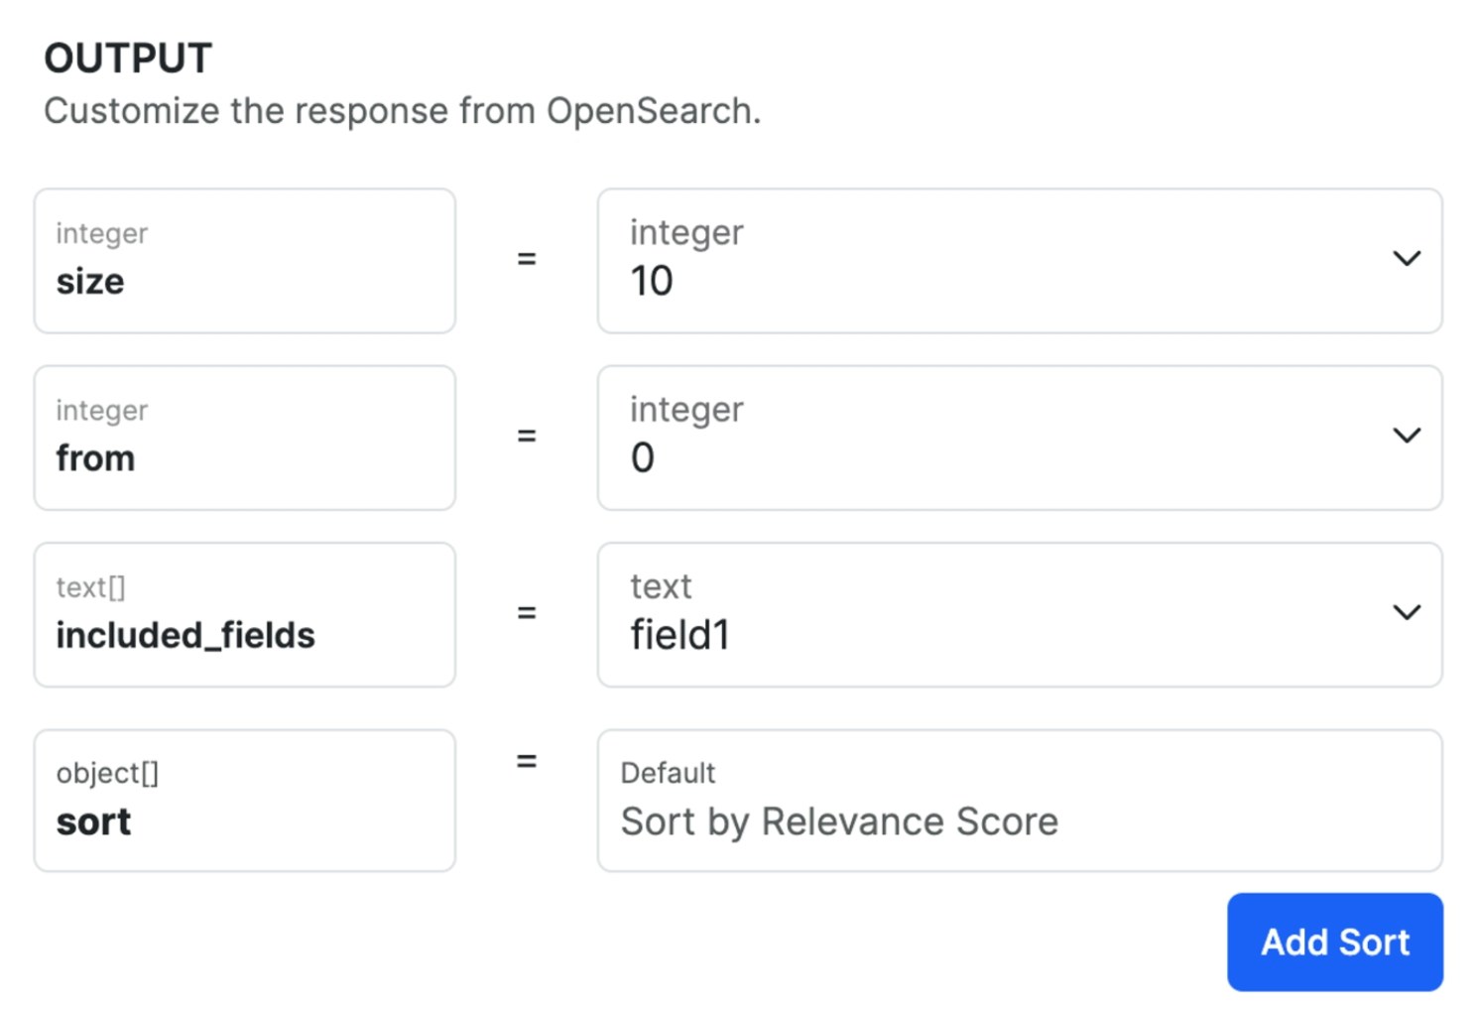Viewport: 1478px width, 1012px height.
Task: Click the object[] type label
Action: click(x=107, y=773)
